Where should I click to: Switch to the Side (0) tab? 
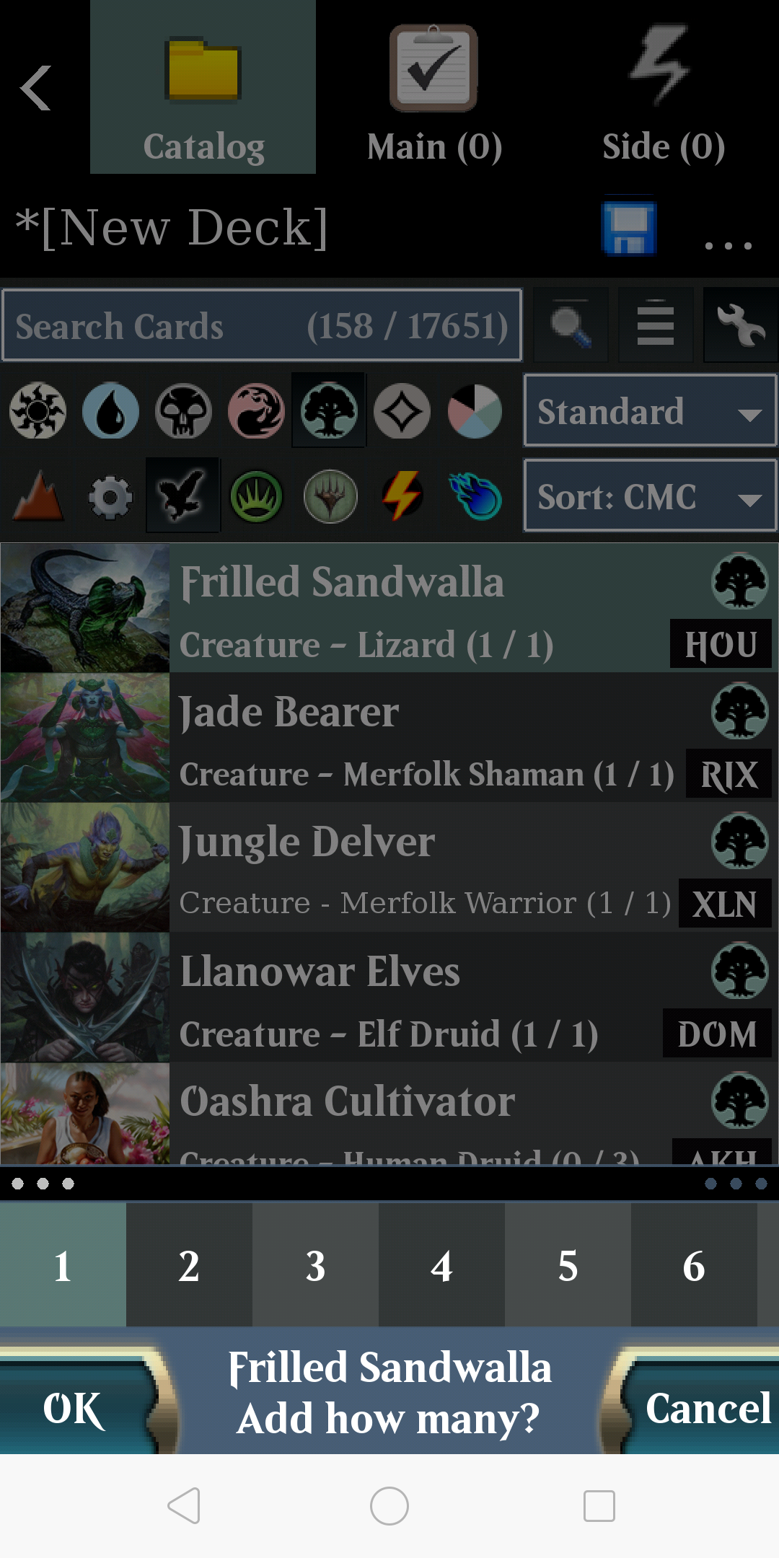point(664,87)
